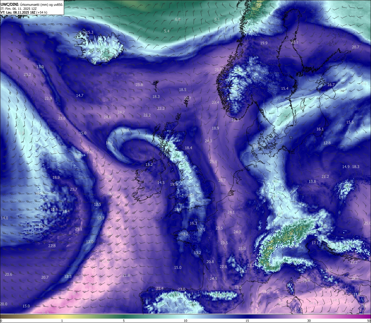Click the 14.9 value on the map

tap(346, 167)
